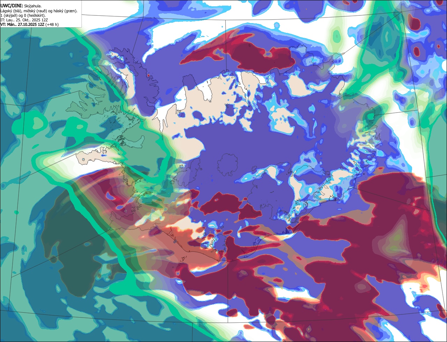Click the 'UWC/DINI: Skýjahula.' title text
447x342 pixels.
21,6
